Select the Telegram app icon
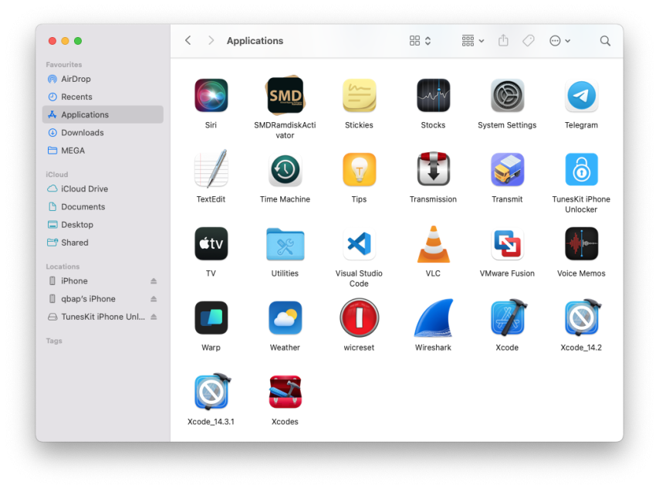 [581, 96]
